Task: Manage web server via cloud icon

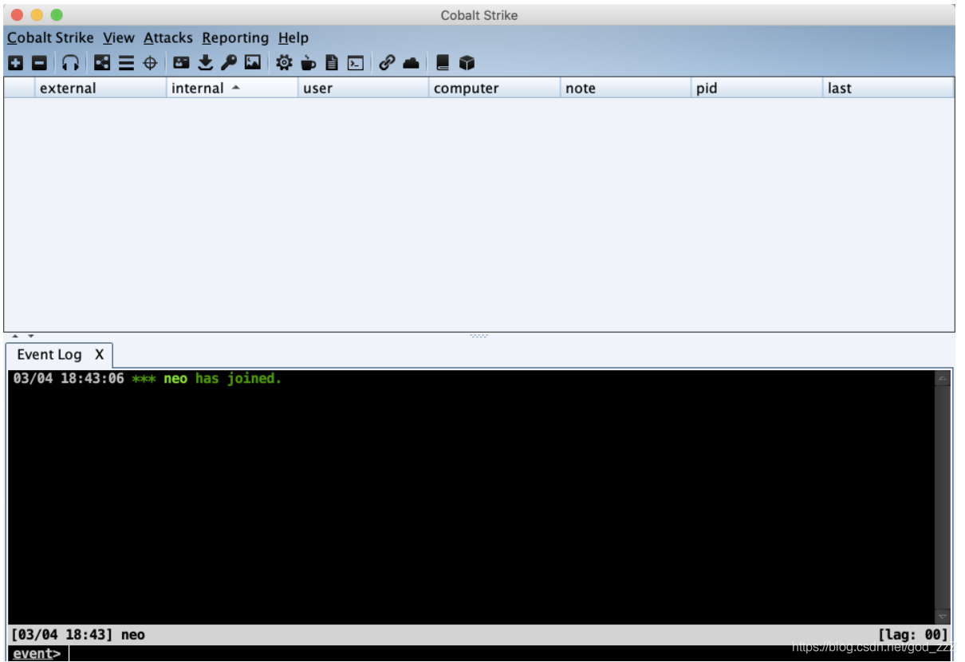Action: coord(411,63)
